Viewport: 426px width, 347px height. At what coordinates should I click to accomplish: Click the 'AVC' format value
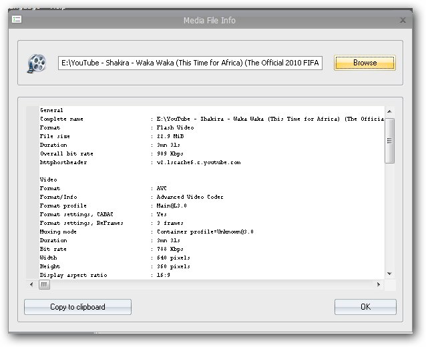162,188
